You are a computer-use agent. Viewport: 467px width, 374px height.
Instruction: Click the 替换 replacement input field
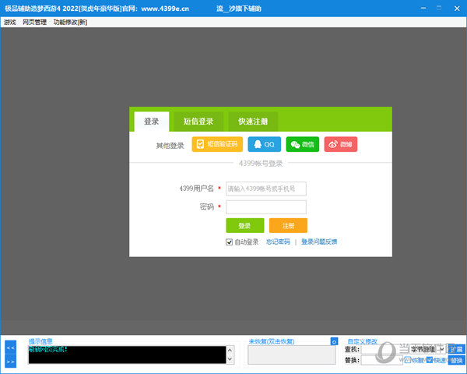[x=382, y=360]
